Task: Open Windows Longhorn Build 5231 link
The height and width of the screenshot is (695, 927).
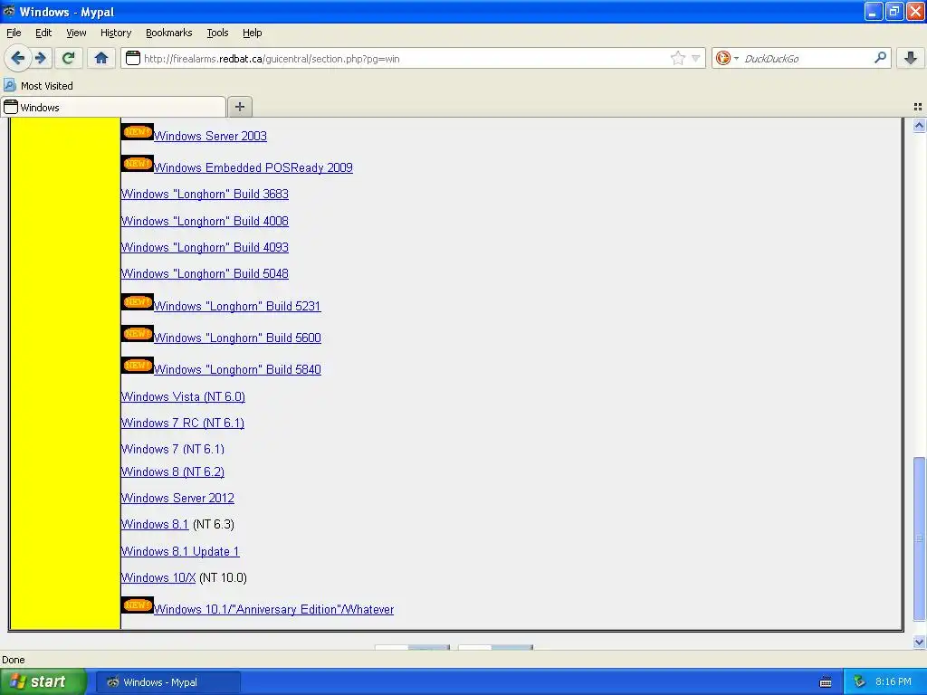Action: tap(237, 306)
